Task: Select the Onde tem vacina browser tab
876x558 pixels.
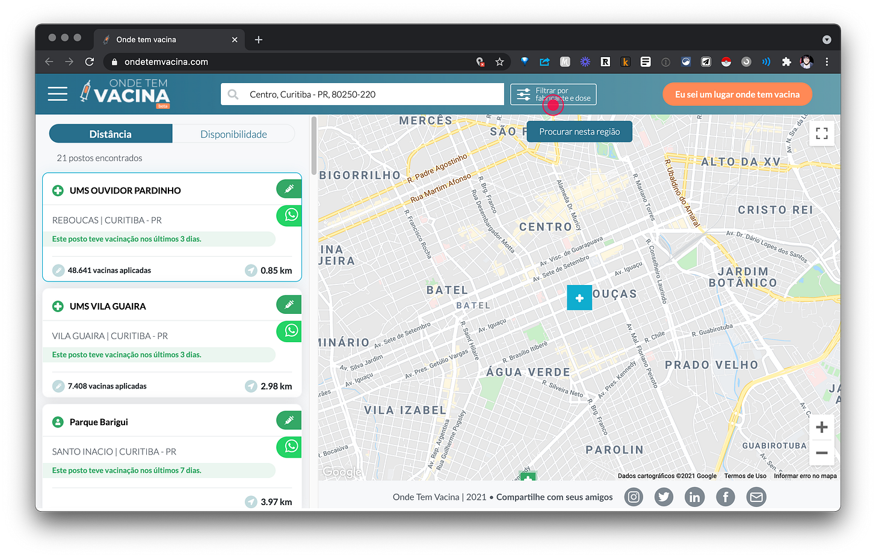Action: click(169, 40)
